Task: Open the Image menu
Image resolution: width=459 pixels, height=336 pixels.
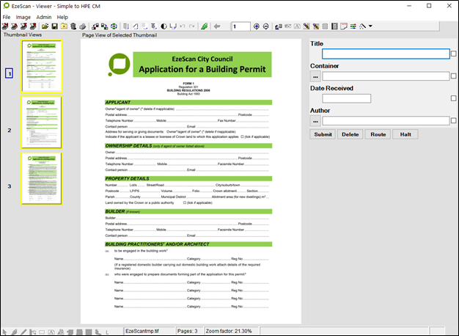Action: coord(23,16)
